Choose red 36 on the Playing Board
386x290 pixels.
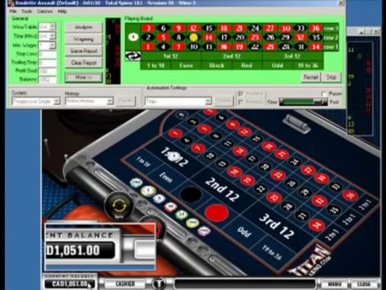point(315,28)
